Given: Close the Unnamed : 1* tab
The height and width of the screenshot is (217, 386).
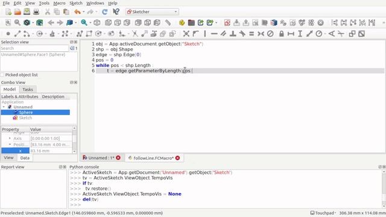Looking at the screenshot, I should pos(118,158).
